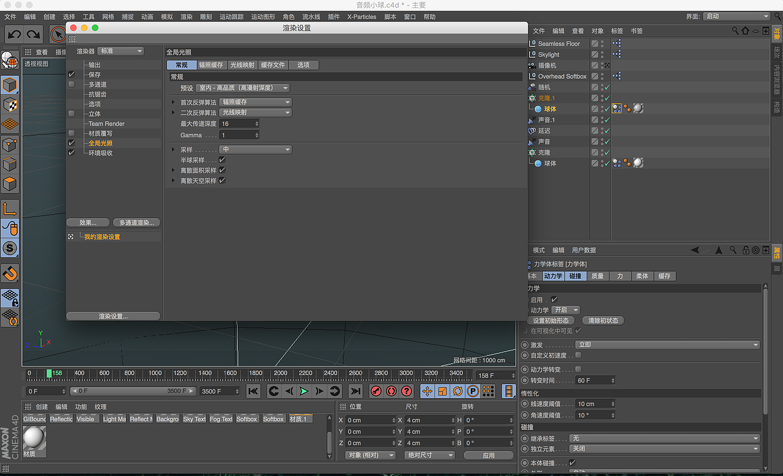The image size is (783, 476).
Task: Switch to the 光线映射 tab
Action: [242, 65]
